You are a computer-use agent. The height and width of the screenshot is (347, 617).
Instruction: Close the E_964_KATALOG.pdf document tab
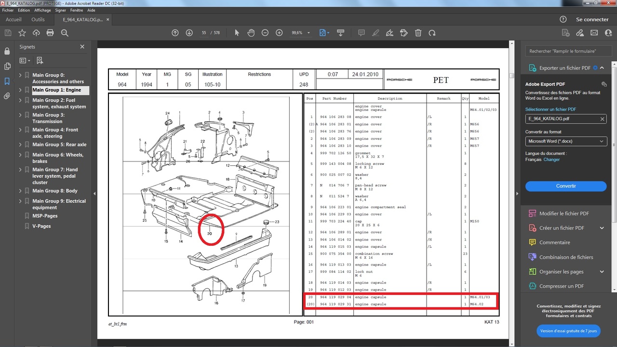click(x=108, y=20)
